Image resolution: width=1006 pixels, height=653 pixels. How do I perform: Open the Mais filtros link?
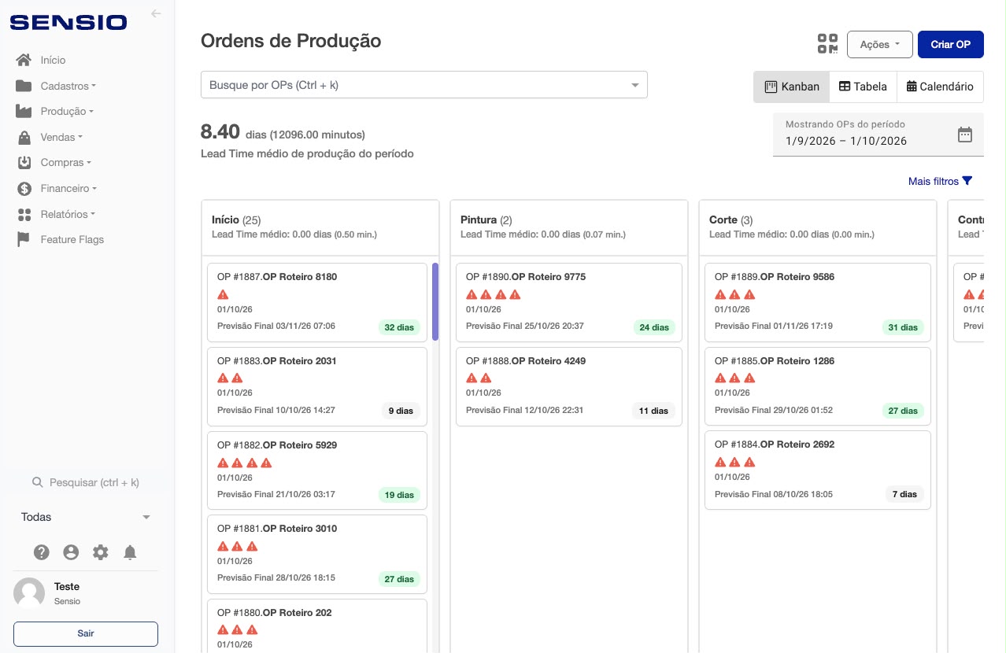point(940,181)
